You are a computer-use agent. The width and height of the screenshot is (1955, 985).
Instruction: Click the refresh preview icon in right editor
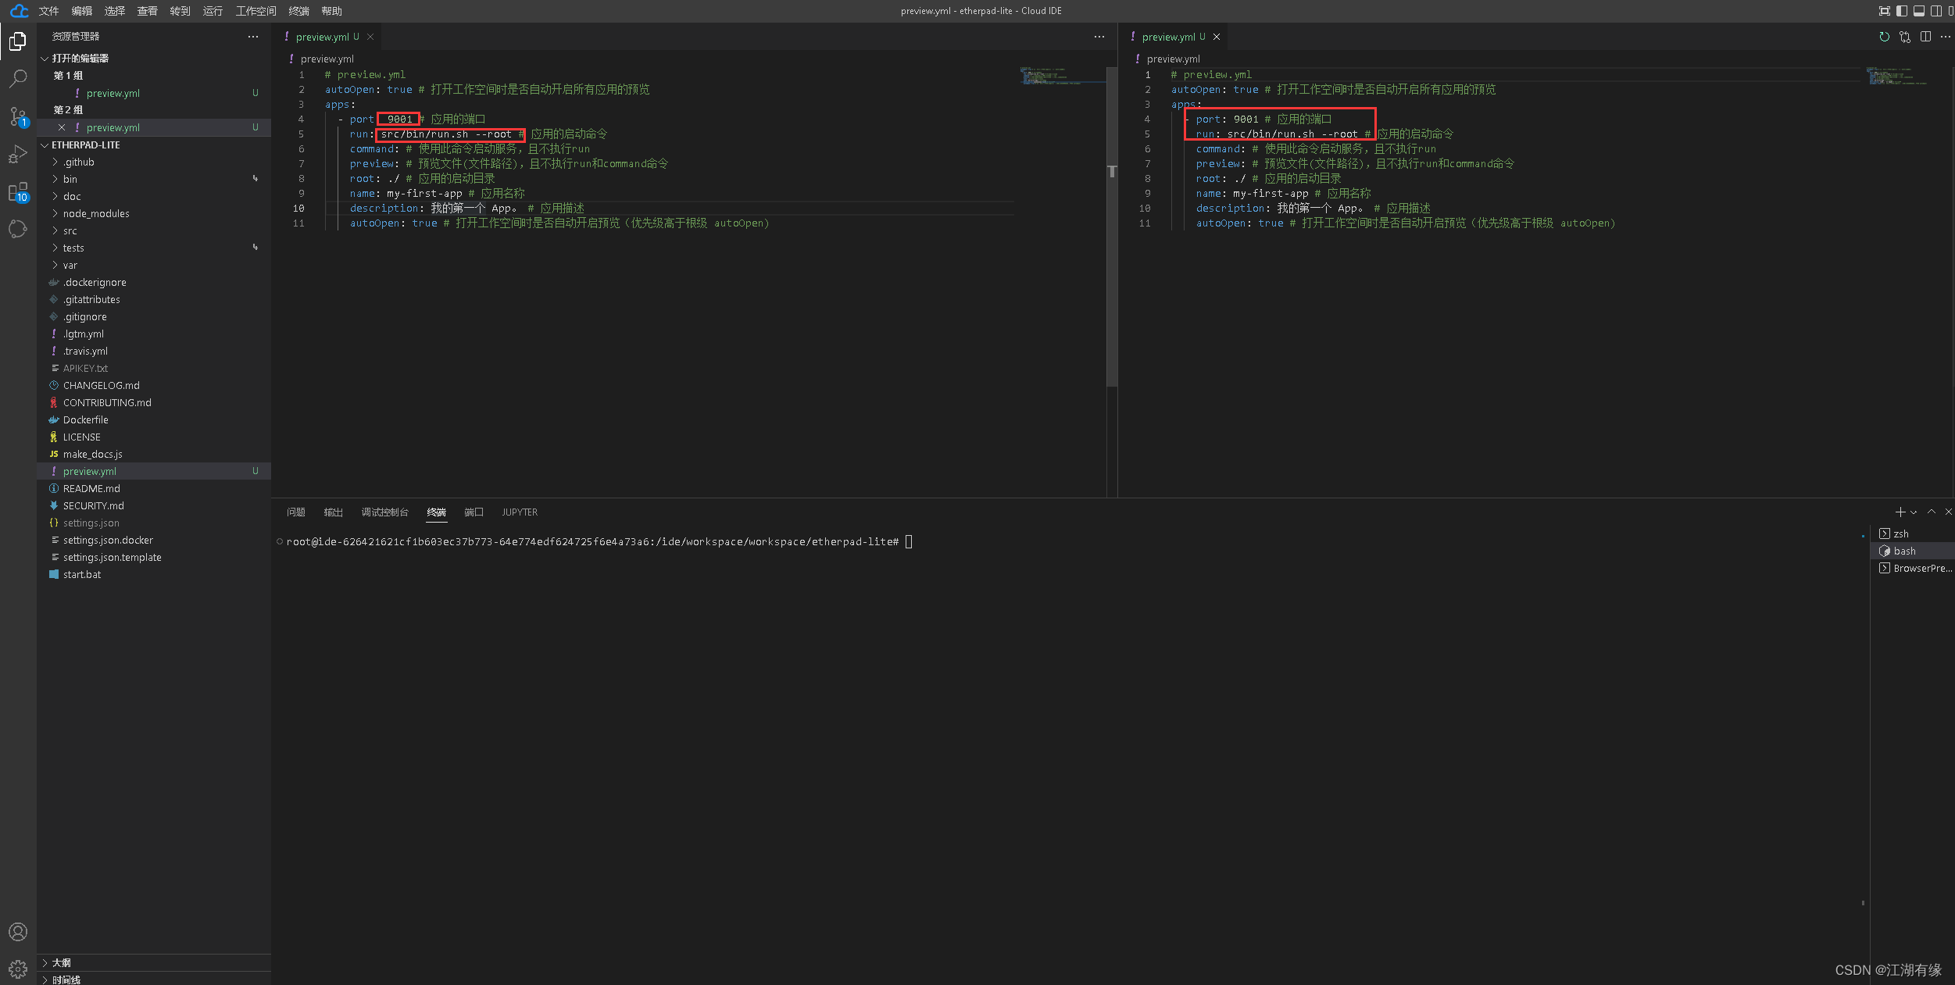pos(1884,37)
